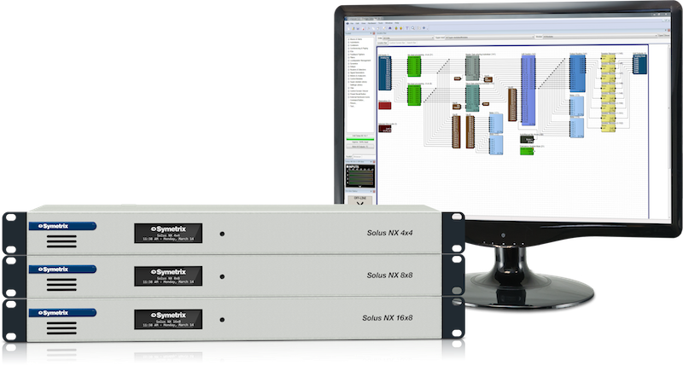The image size is (683, 365).
Task: Select the dark blue analog inputs block
Action: coord(385,73)
